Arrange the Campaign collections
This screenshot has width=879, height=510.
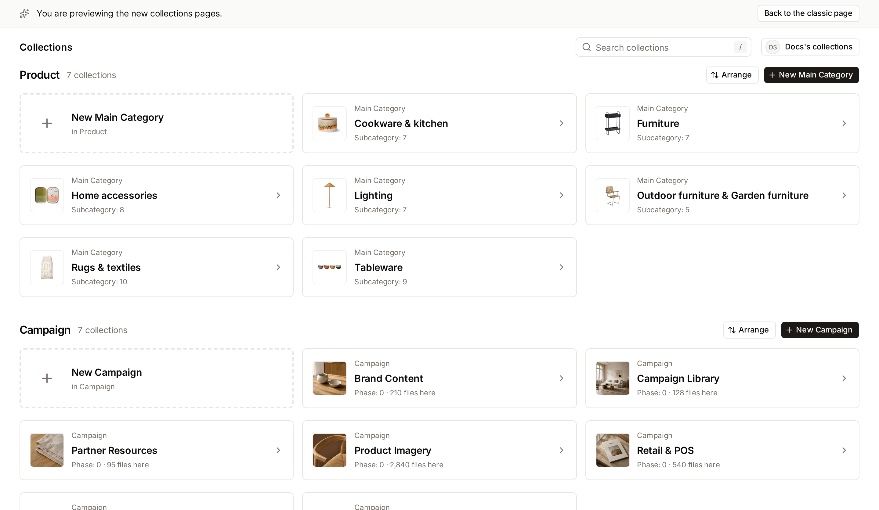[x=749, y=330]
